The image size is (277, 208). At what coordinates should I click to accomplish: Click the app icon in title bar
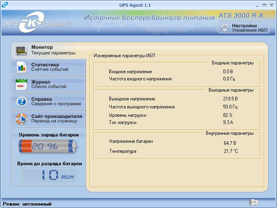tap(4, 4)
